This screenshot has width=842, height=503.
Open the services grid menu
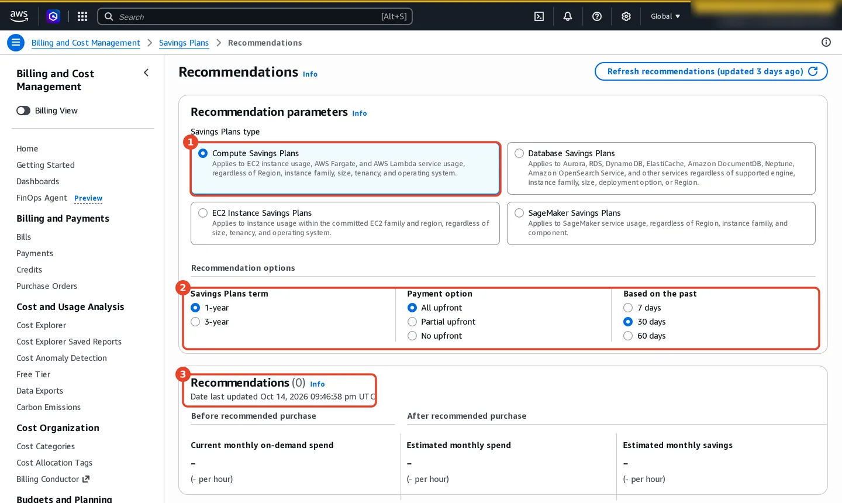(x=82, y=16)
